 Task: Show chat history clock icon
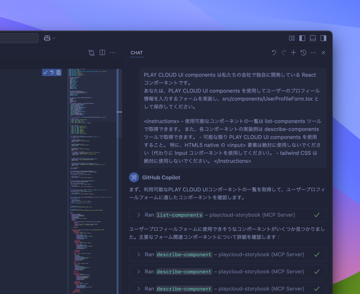coord(303,53)
